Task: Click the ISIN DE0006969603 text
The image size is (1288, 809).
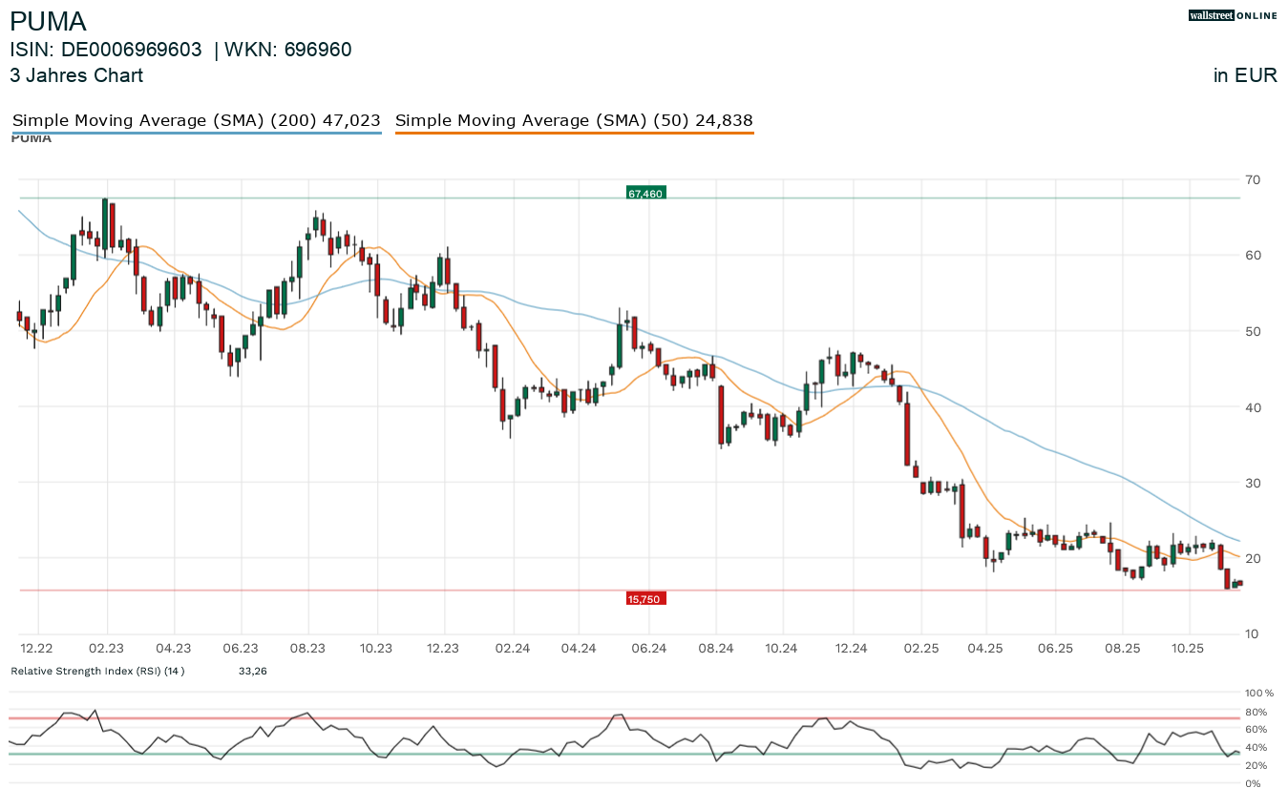Action: tap(106, 51)
